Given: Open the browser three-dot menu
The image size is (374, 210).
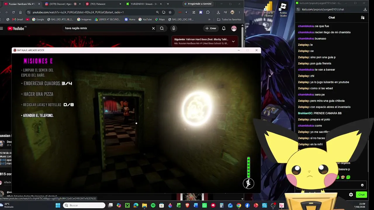Looking at the screenshot, I should coord(239,12).
